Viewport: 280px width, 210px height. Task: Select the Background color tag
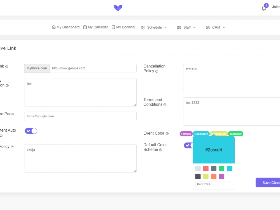[x=219, y=134]
